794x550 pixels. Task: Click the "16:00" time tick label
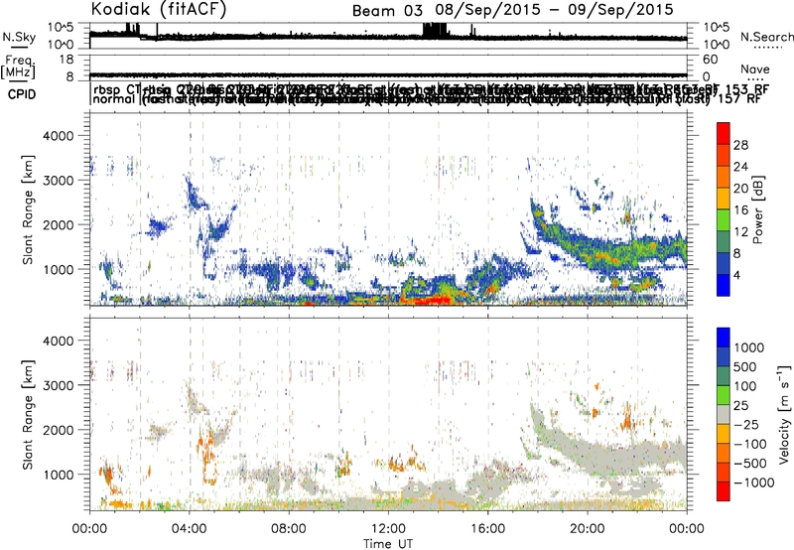point(487,529)
